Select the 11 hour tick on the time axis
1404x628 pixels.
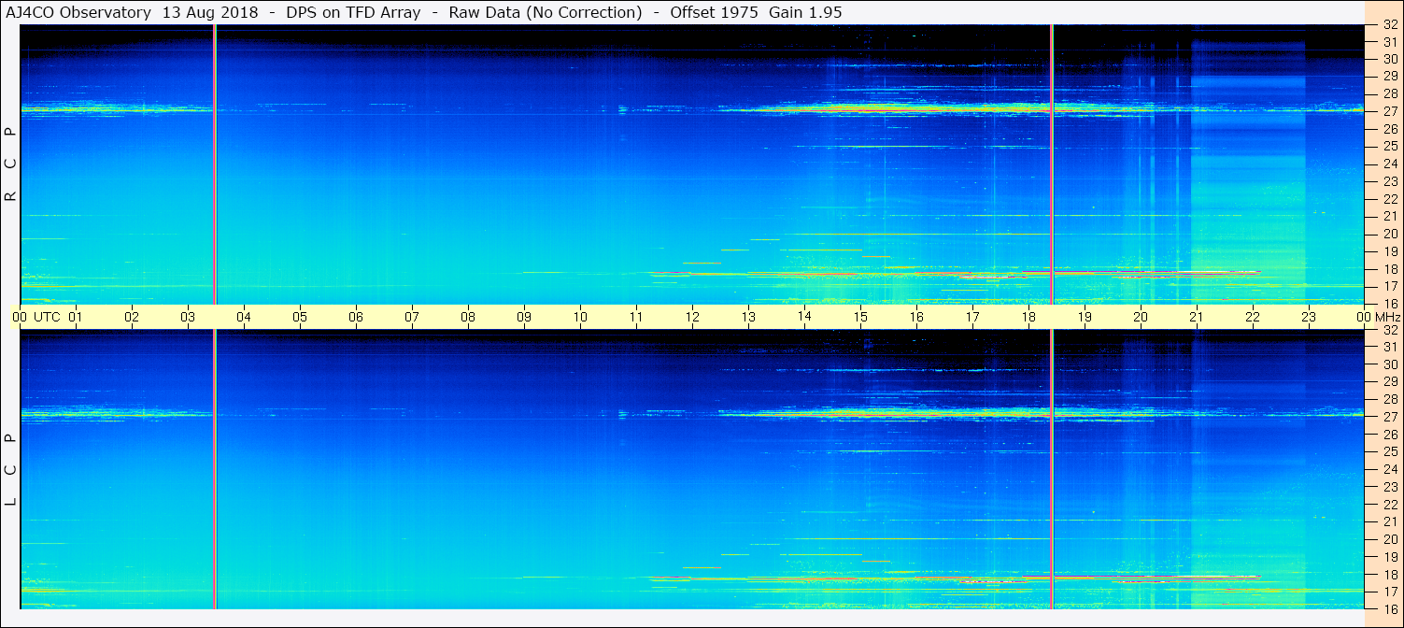[636, 317]
